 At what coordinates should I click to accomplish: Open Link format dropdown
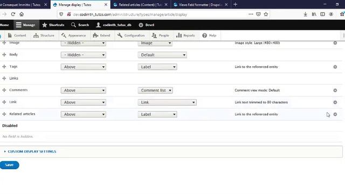[x=167, y=102]
